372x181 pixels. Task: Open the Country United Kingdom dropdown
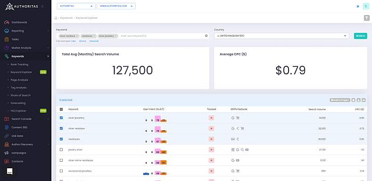click(281, 36)
